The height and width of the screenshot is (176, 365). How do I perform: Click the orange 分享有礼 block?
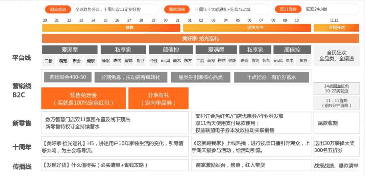pos(159,98)
